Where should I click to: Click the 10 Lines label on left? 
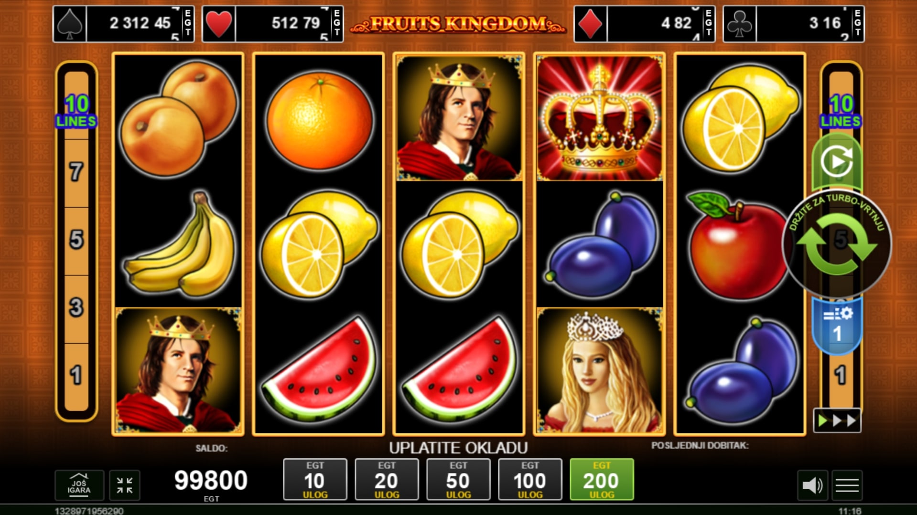76,111
